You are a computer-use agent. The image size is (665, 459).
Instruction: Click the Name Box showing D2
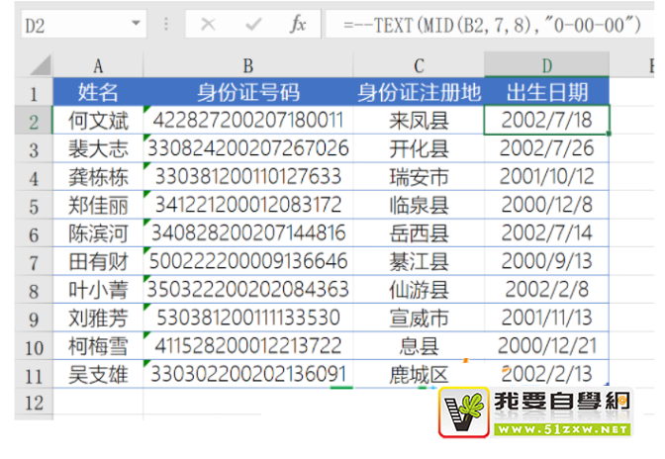[x=69, y=24]
